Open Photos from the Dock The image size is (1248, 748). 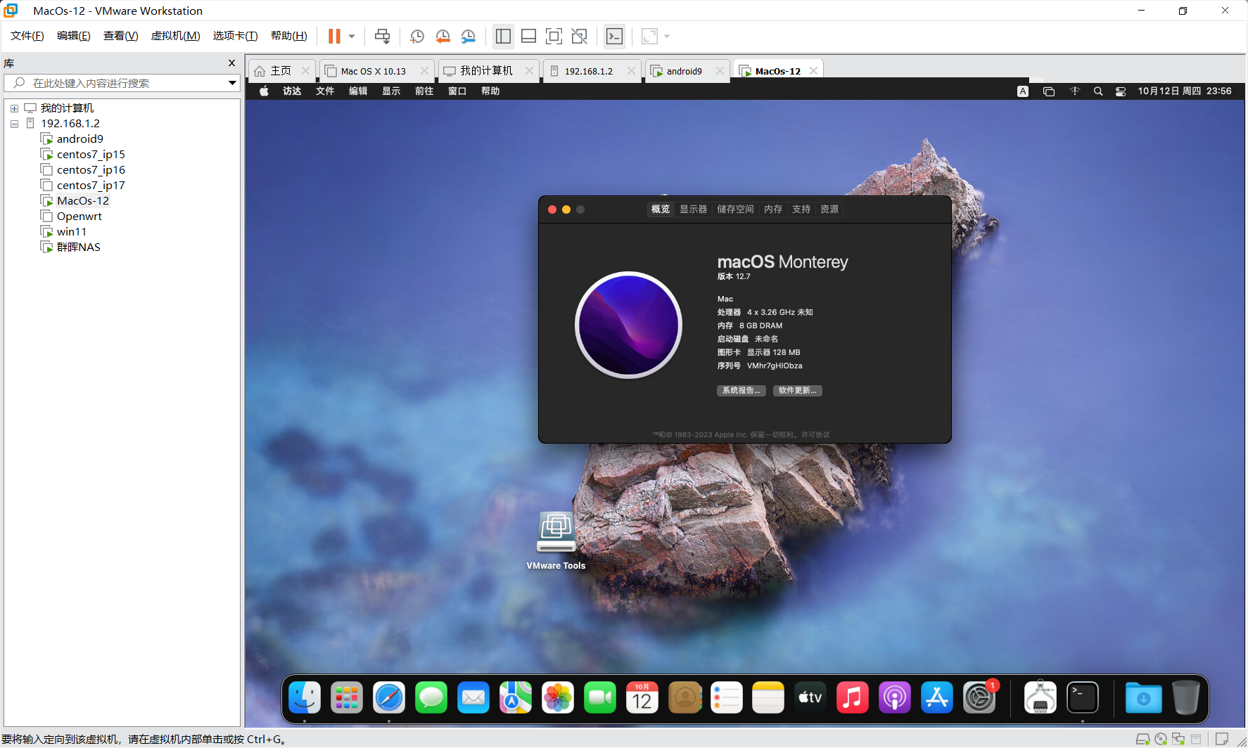pos(558,698)
